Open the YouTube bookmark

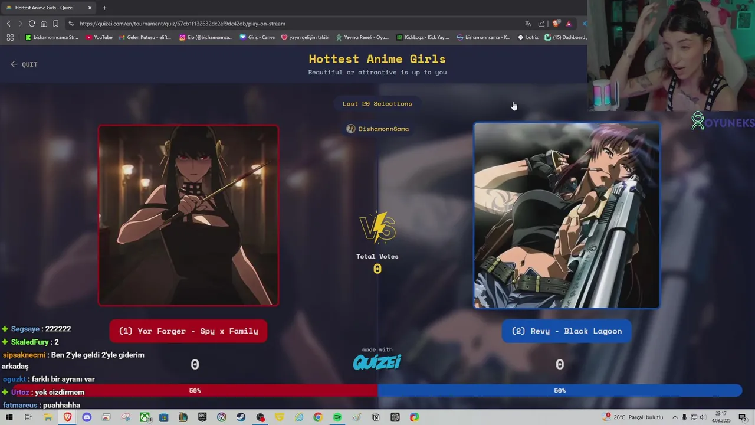coord(99,37)
